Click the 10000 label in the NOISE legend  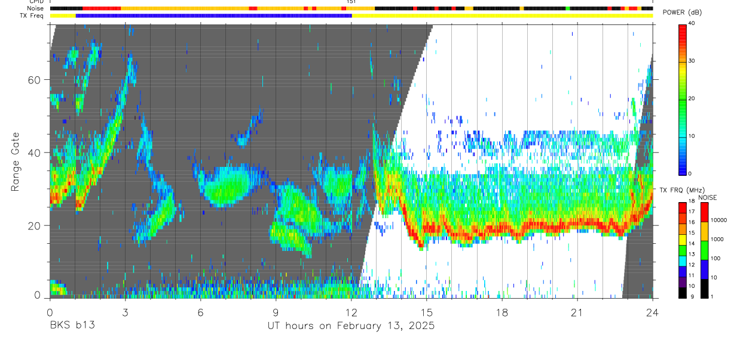pyautogui.click(x=718, y=220)
